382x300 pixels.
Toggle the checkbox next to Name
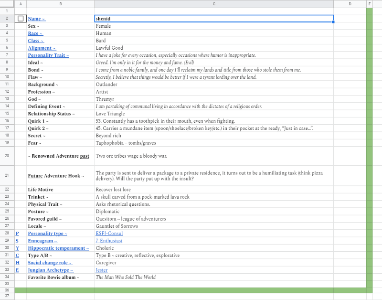click(21, 19)
